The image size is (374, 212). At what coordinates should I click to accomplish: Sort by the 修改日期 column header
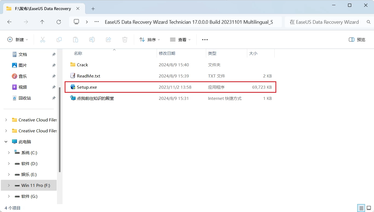167,53
